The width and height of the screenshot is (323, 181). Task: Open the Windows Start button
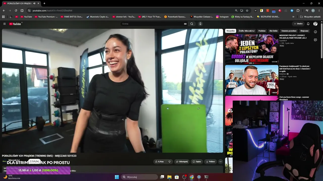click(117, 177)
